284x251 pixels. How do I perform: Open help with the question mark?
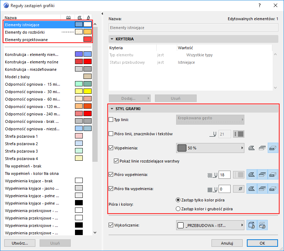[x=260, y=5]
